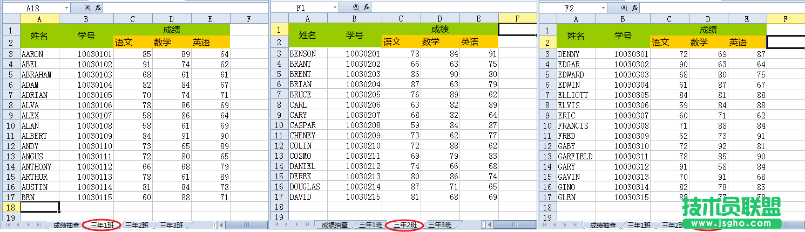
Task: Expand the name box dropdown showing A18
Action: coord(66,8)
